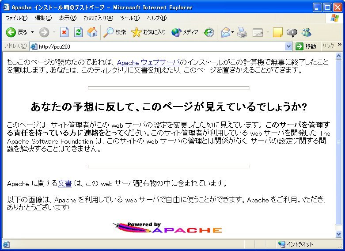Open the ファイル(F) menu
The height and width of the screenshot is (251, 345).
[x=16, y=18]
